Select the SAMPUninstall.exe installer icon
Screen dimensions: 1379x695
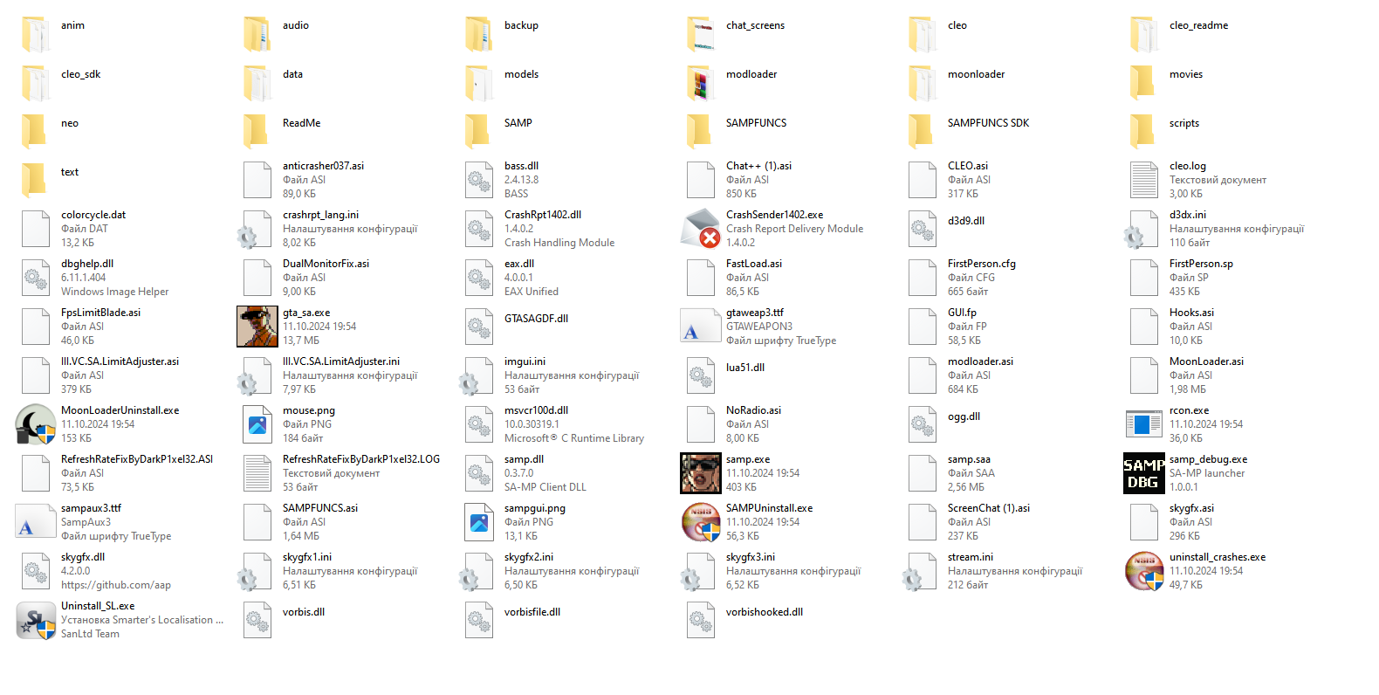[x=701, y=522]
